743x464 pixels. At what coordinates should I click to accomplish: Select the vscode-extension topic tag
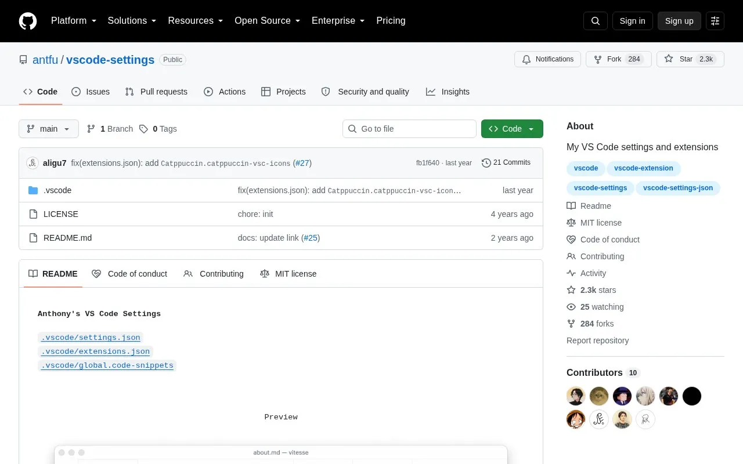(x=644, y=168)
